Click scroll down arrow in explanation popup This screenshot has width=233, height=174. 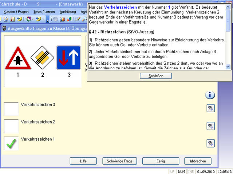(228, 67)
